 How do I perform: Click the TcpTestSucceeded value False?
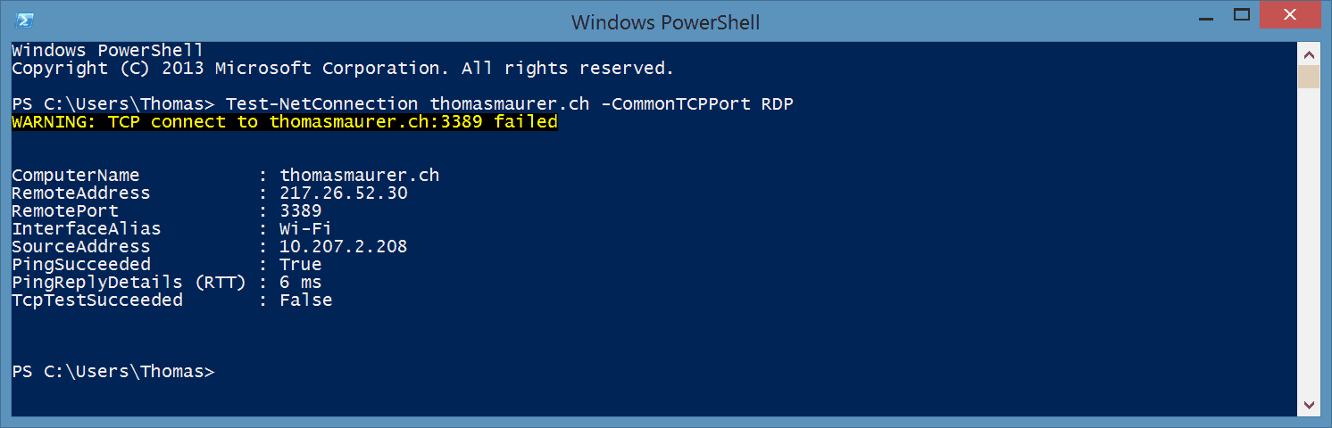pyautogui.click(x=306, y=300)
